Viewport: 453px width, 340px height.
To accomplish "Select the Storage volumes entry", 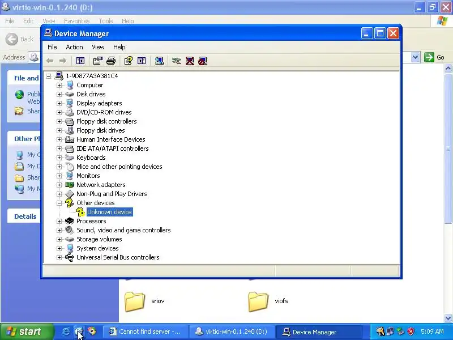I will (99, 239).
